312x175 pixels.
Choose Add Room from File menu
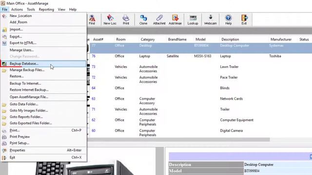pos(43,22)
